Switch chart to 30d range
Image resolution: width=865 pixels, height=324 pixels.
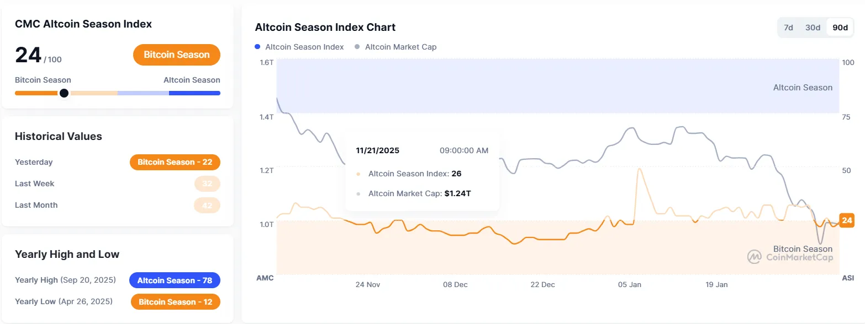[813, 28]
